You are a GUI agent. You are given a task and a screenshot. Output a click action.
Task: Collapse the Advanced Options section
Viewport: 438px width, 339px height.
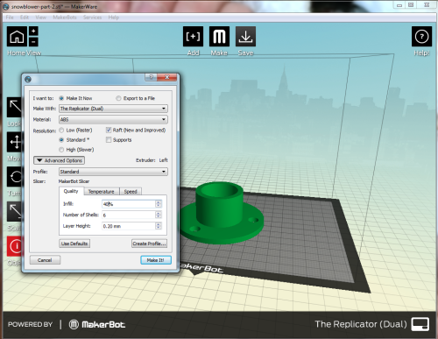click(59, 160)
